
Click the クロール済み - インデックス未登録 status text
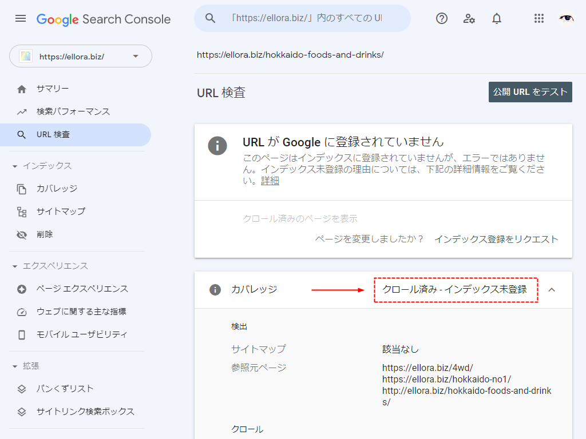click(x=455, y=289)
